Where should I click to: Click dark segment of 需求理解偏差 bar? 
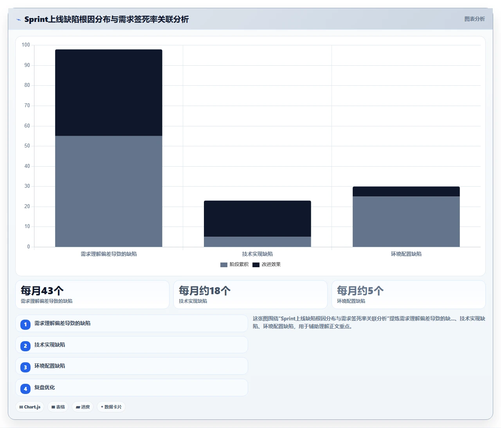109,93
